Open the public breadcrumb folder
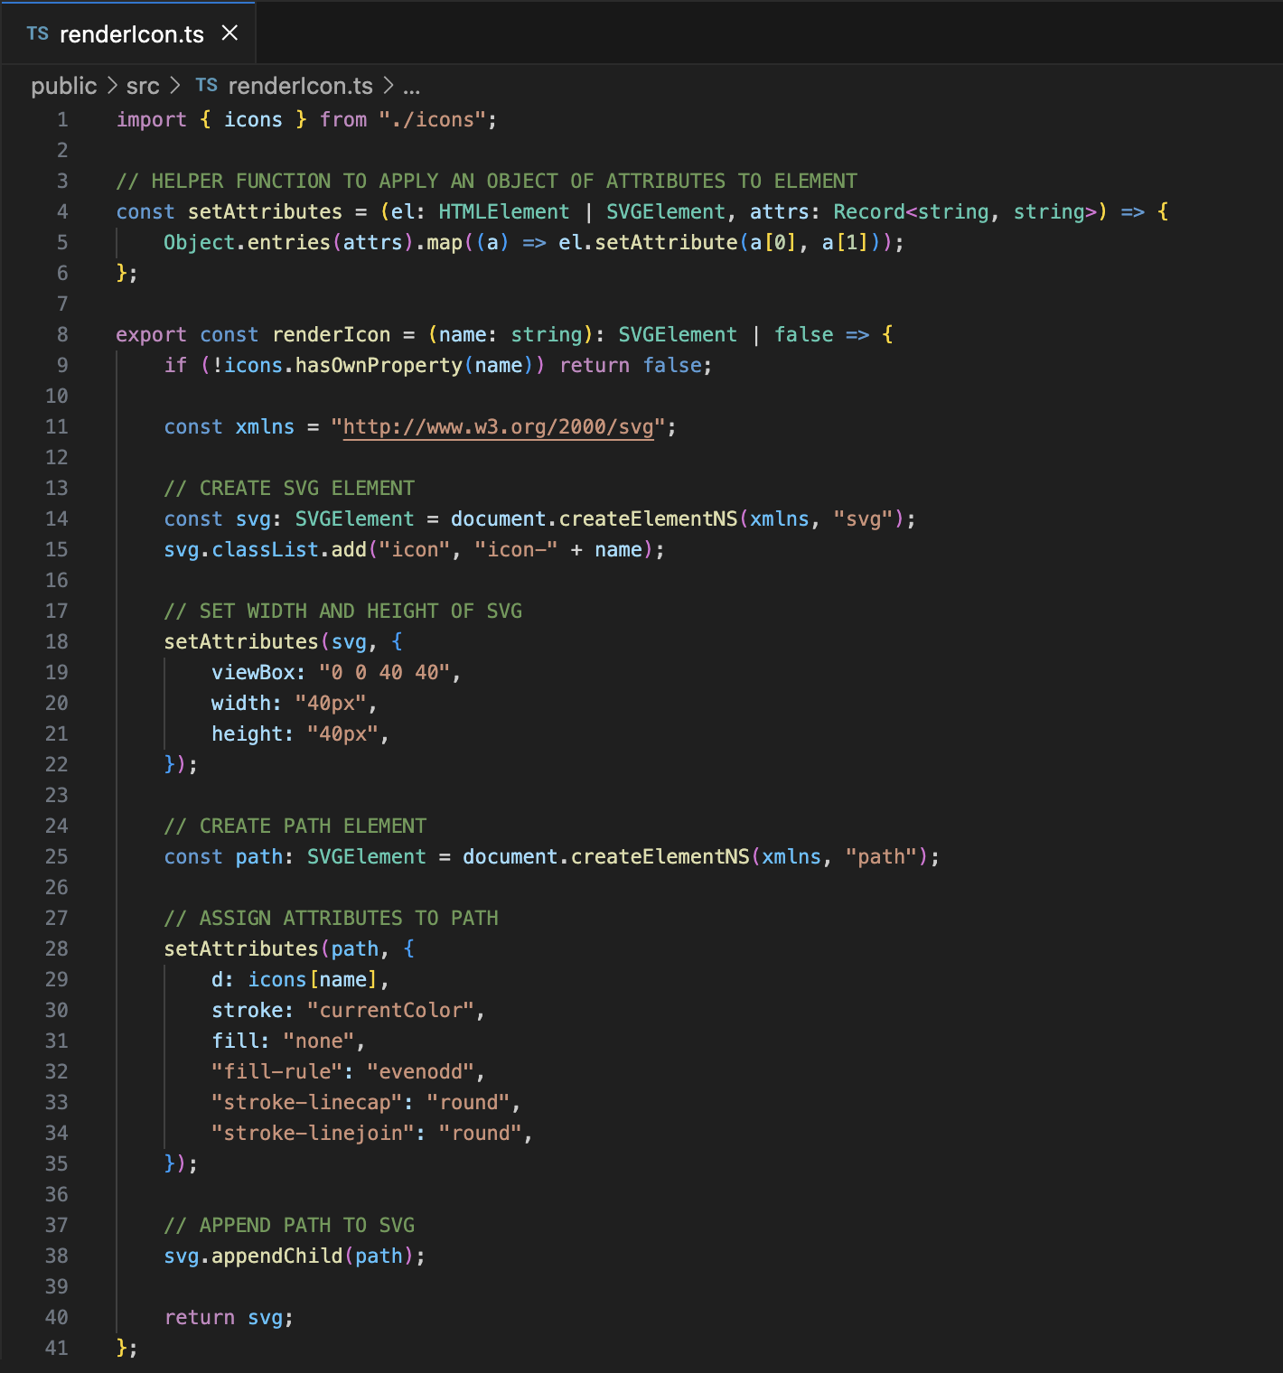Viewport: 1283px width, 1373px height. (63, 86)
